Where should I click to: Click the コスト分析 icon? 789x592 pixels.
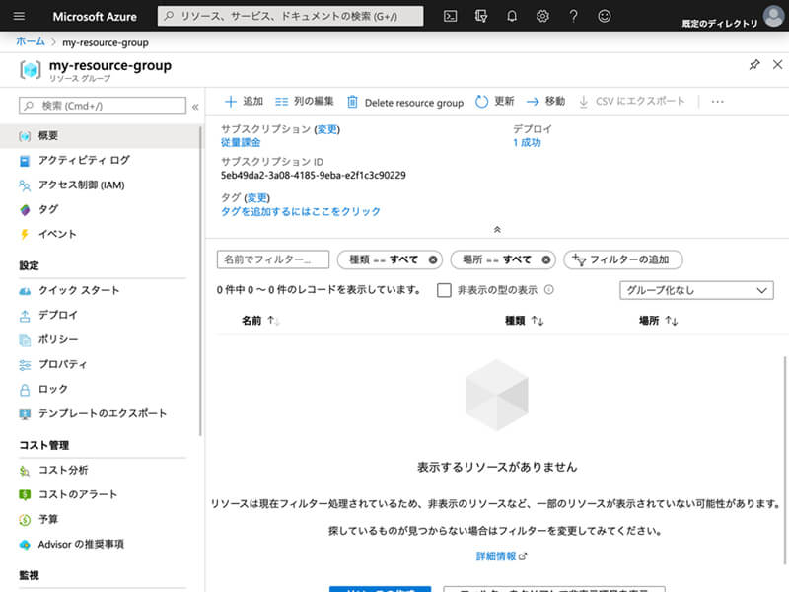tap(25, 471)
